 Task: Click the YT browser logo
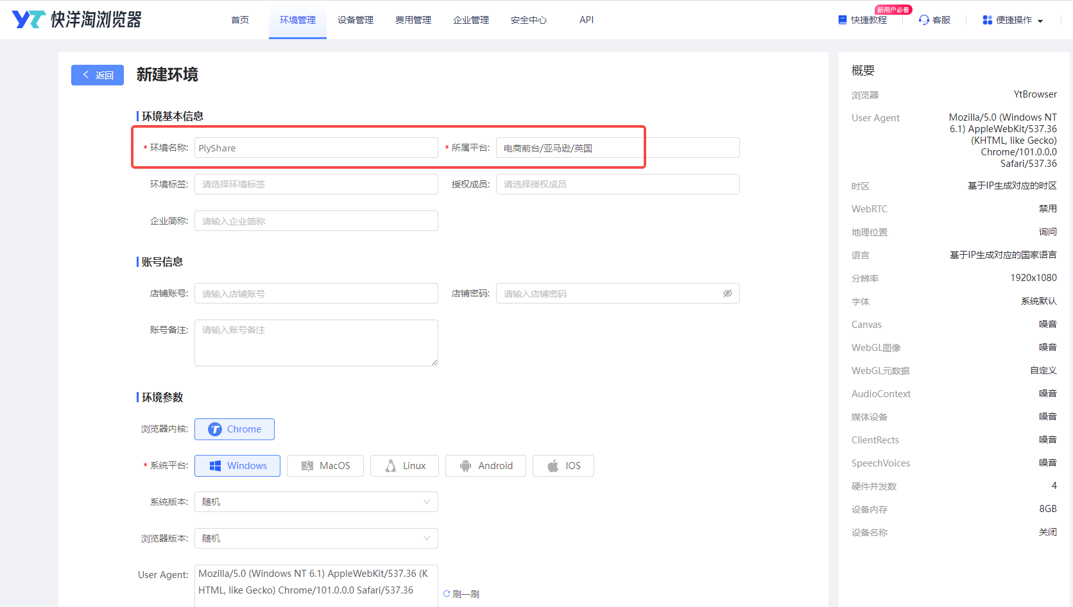point(76,19)
